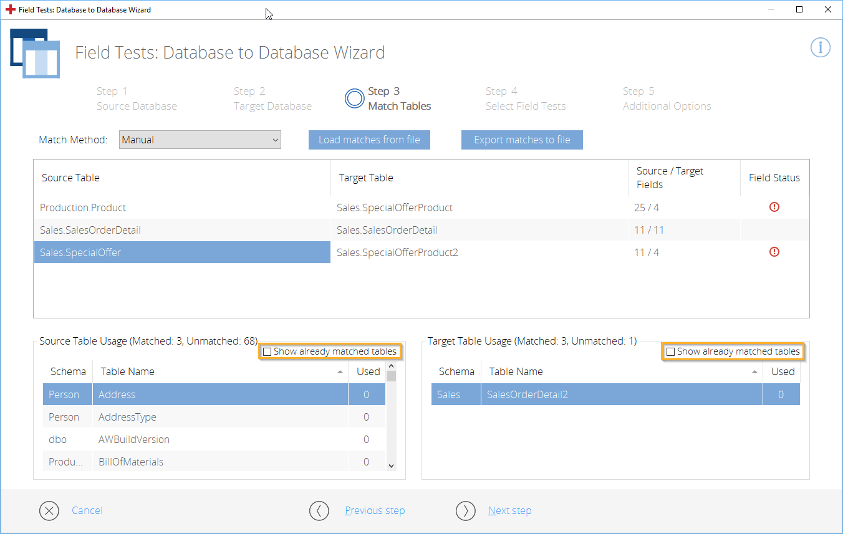Click the info icon at top right
The width and height of the screenshot is (843, 534).
click(820, 47)
